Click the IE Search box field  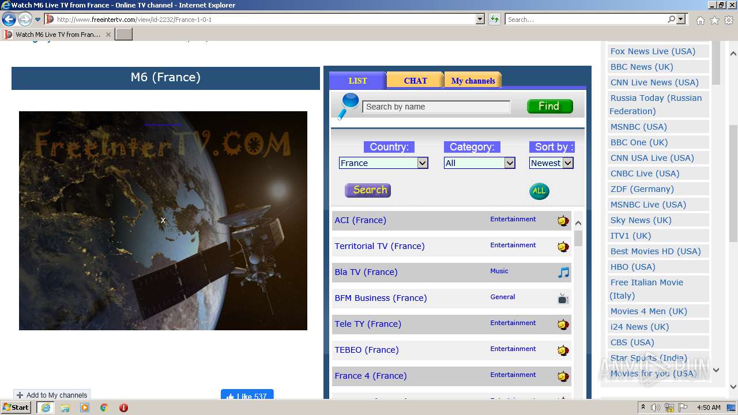coord(586,20)
